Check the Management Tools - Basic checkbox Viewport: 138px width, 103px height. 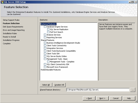click(45, 59)
